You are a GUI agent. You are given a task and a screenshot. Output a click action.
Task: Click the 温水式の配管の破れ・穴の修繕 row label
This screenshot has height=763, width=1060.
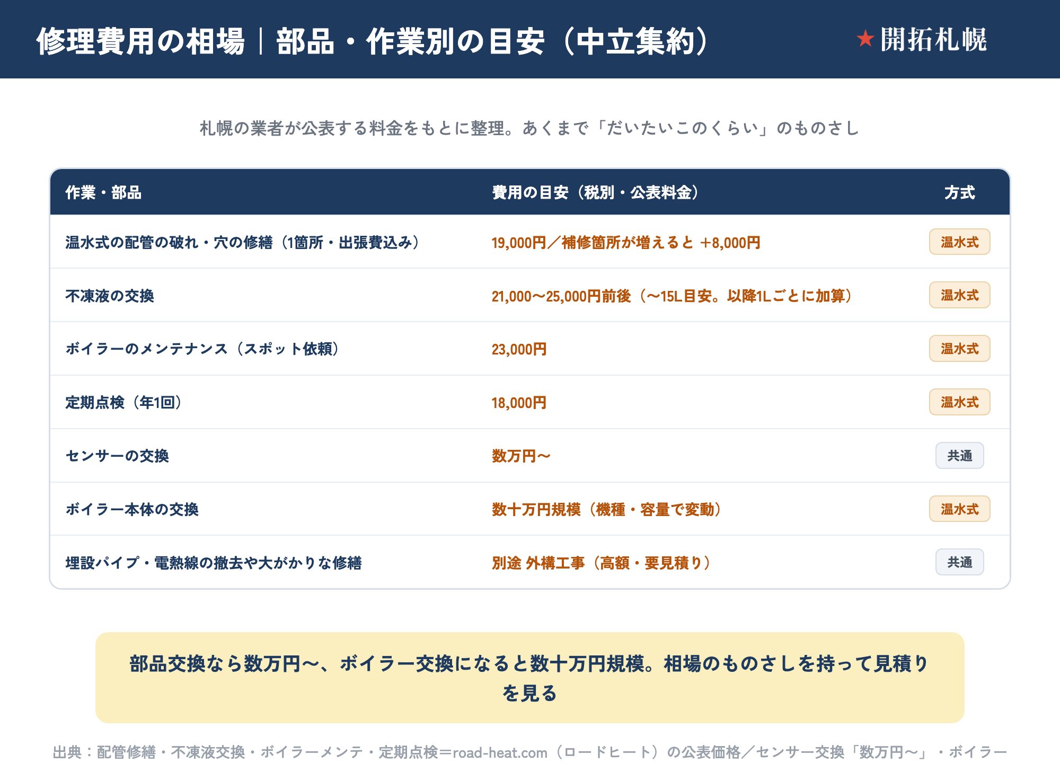click(244, 243)
